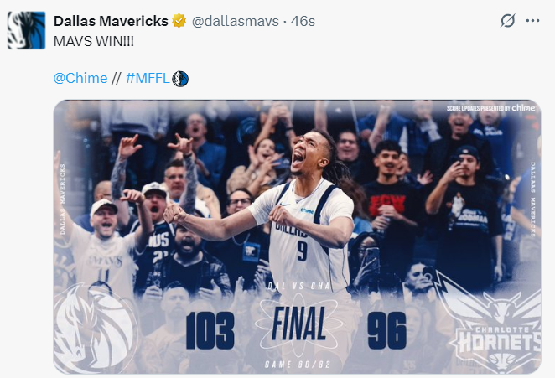
Task: Click the 103 Mavericks score
Action: tap(210, 330)
